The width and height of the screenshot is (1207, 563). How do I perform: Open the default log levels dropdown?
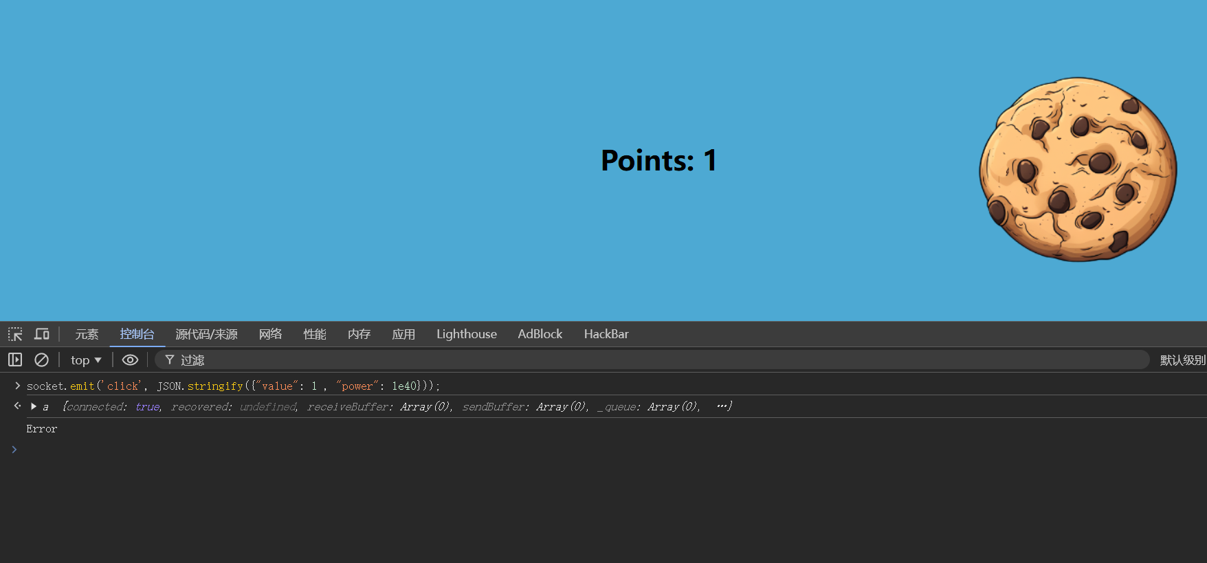click(1182, 360)
